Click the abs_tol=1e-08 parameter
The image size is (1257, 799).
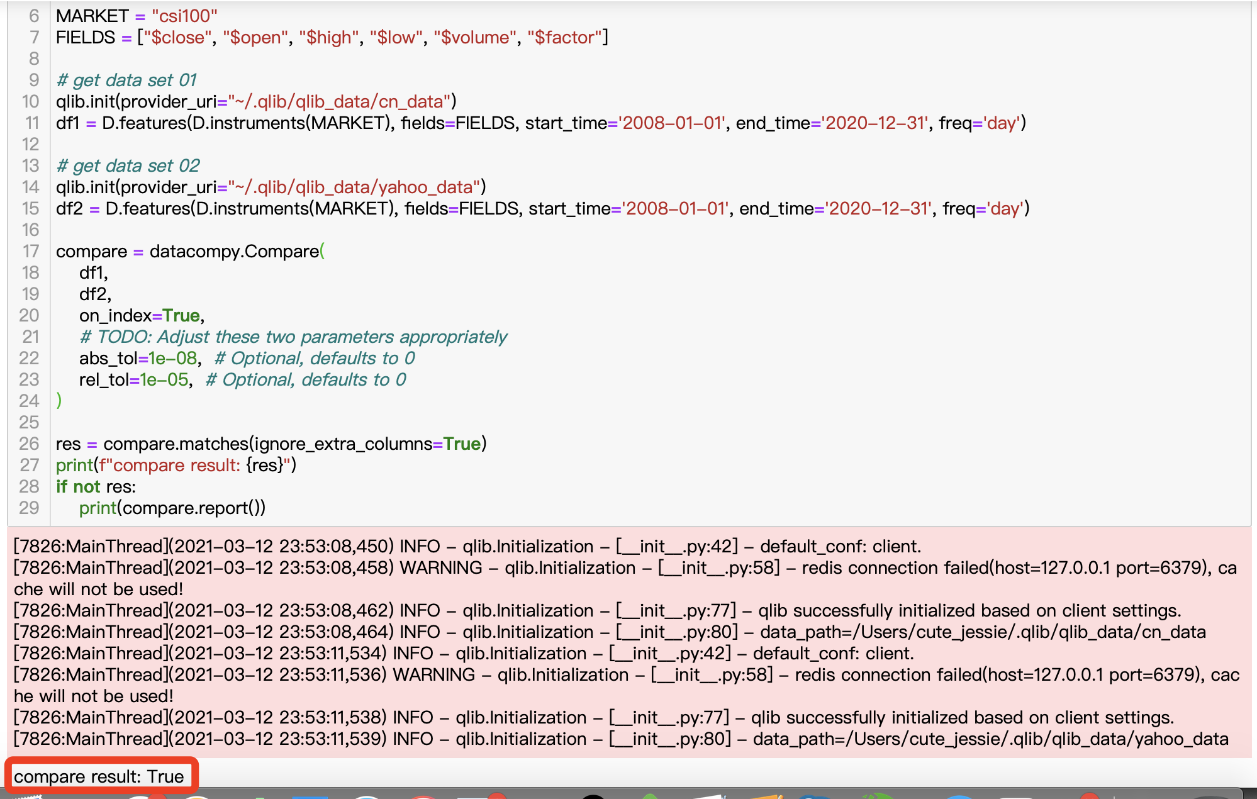coord(140,358)
